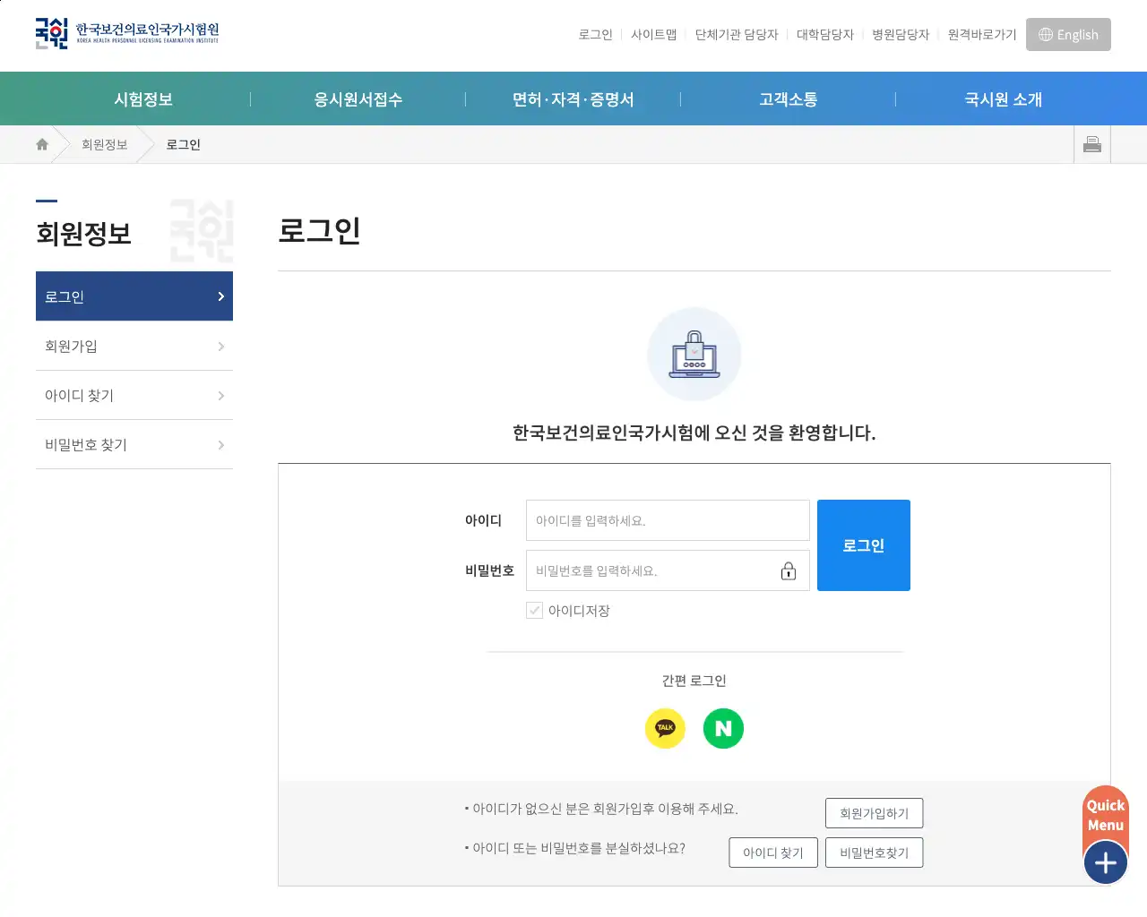
Task: Focus the 비밀번호 input field
Action: coord(668,570)
